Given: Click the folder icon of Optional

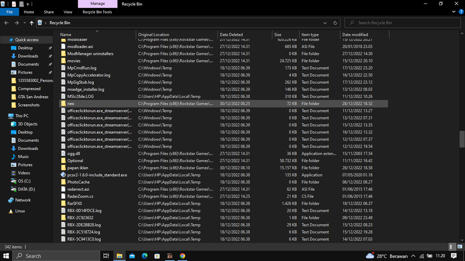Looking at the screenshot, I should 63,161.
